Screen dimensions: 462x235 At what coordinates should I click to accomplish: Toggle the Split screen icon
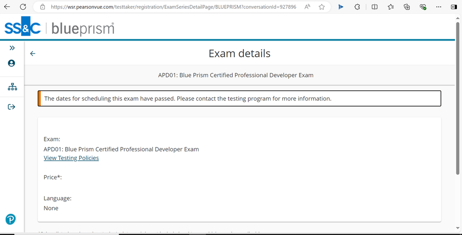pos(375,7)
